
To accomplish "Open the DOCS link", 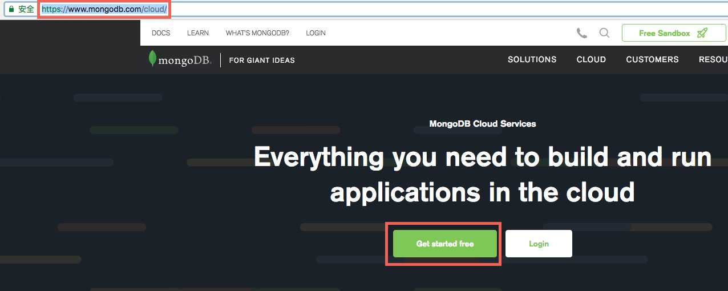I will (161, 33).
